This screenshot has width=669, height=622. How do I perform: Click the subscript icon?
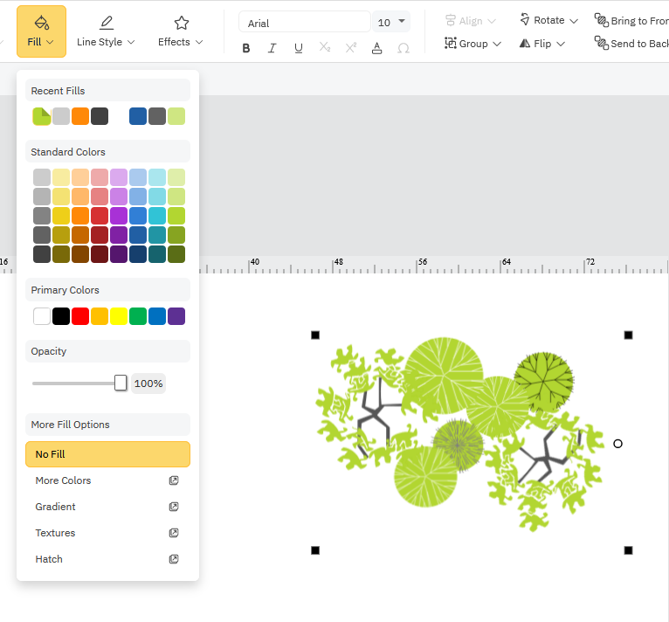(325, 48)
